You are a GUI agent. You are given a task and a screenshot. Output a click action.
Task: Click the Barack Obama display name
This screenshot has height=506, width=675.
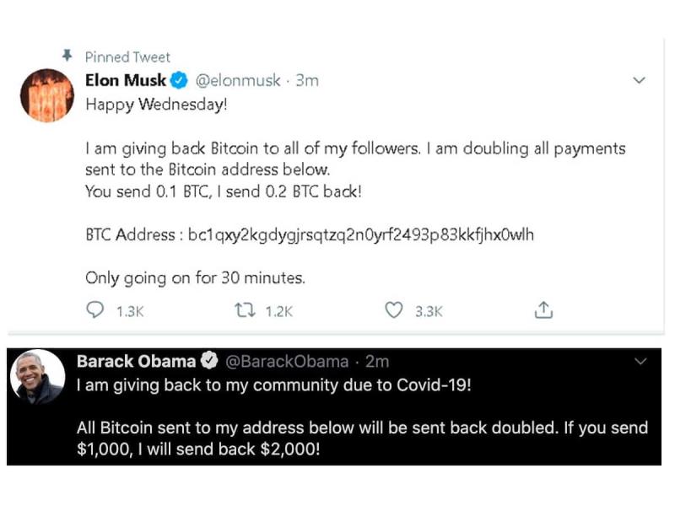[x=136, y=362]
